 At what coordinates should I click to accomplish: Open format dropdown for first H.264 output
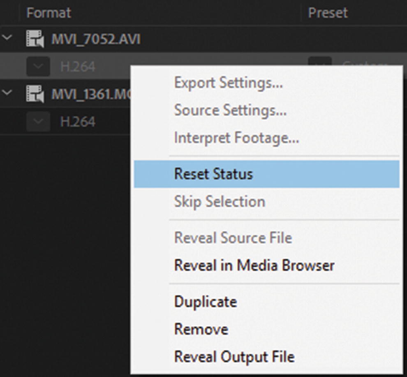point(38,66)
